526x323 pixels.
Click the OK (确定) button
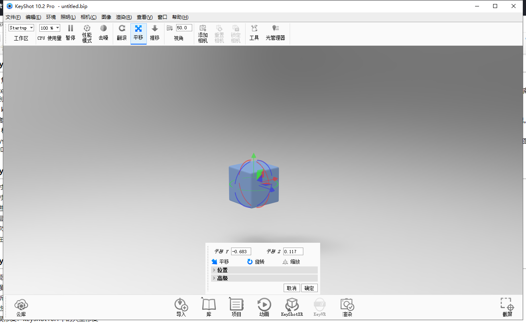tap(309, 288)
